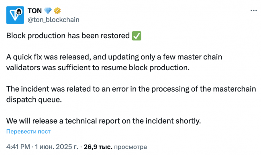Click the Перевести пост translate link
Image resolution: width=261 pixels, height=155 pixels.
click(29, 132)
